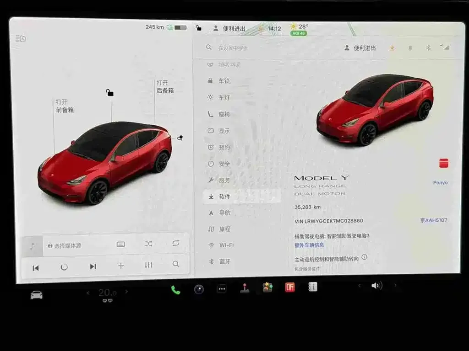This screenshot has width=469, height=351.
Task: Open the Toybox app in the dock
Action: click(267, 288)
